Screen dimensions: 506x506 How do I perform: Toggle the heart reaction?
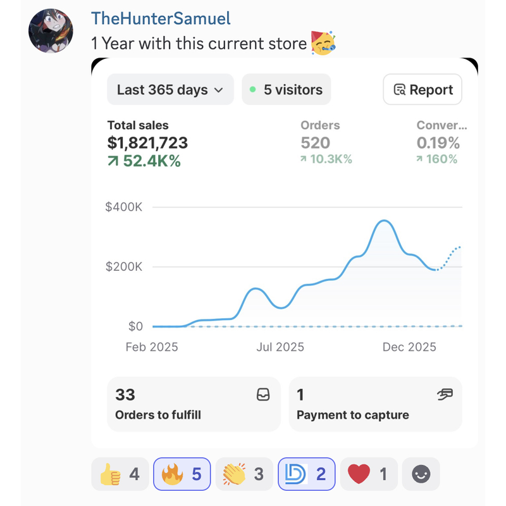pyautogui.click(x=369, y=474)
